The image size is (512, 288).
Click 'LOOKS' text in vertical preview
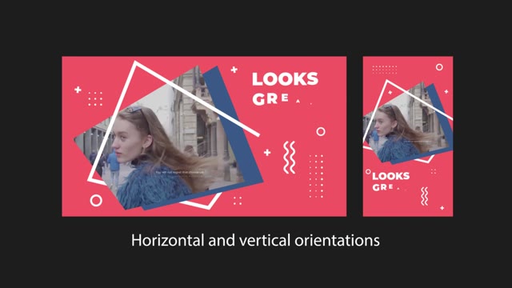pos(391,176)
